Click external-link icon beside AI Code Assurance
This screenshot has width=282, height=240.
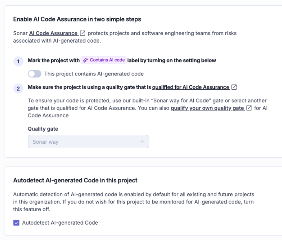(82, 33)
